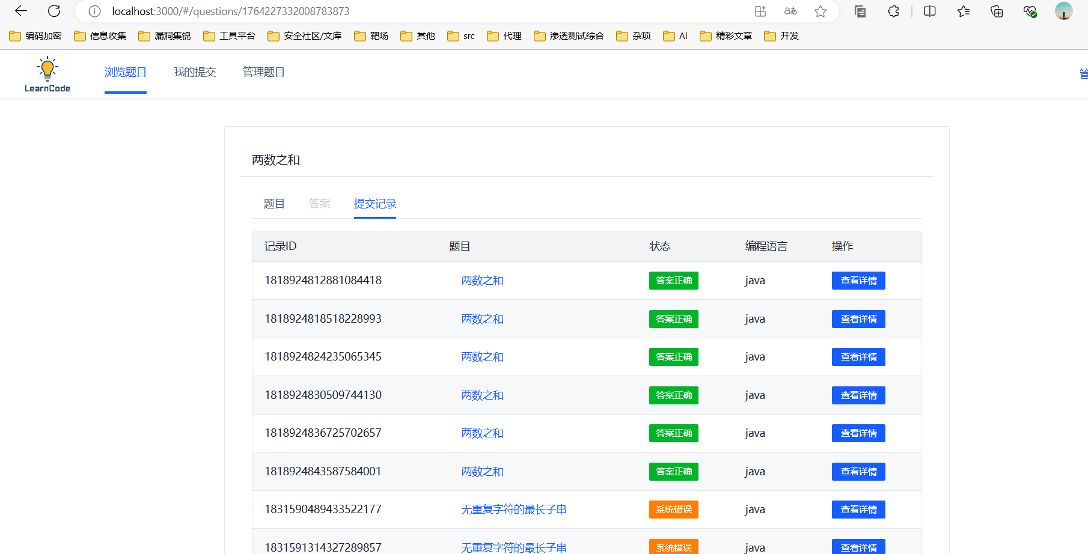Open 两数之和 link in row 1818924824235065345
This screenshot has width=1088, height=554.
[x=483, y=357]
